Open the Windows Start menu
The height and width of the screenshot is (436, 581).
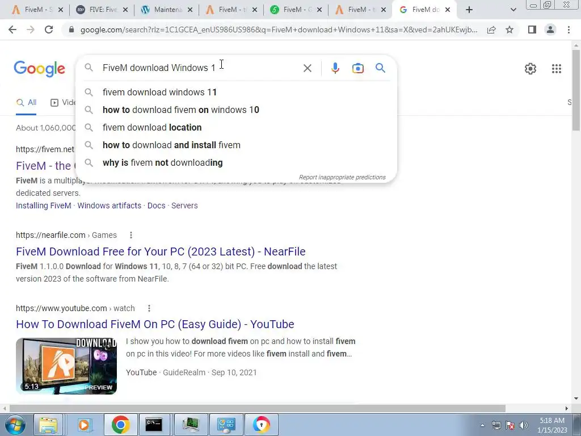(x=15, y=425)
